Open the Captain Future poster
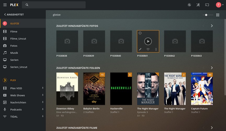The width and height of the screenshot is (226, 131). click(202, 89)
